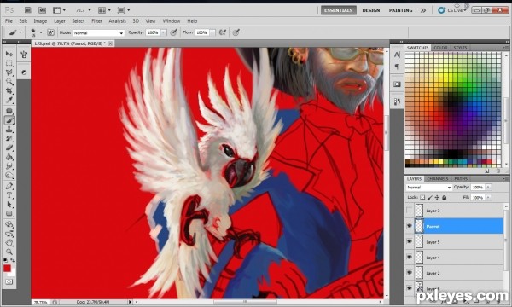The image size is (512, 307).
Task: Hide the Parrot layer
Action: [409, 226]
